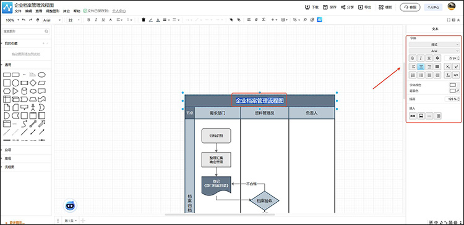Open table dropdown in toolbar
Screen dimensions: 464x225
285,20
